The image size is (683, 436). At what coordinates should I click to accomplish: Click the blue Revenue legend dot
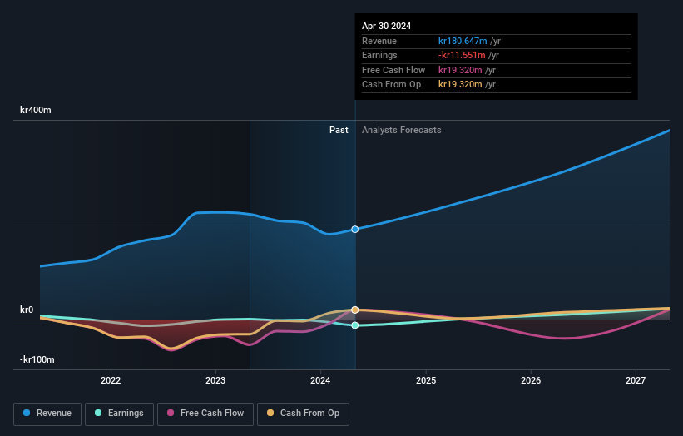(27, 413)
